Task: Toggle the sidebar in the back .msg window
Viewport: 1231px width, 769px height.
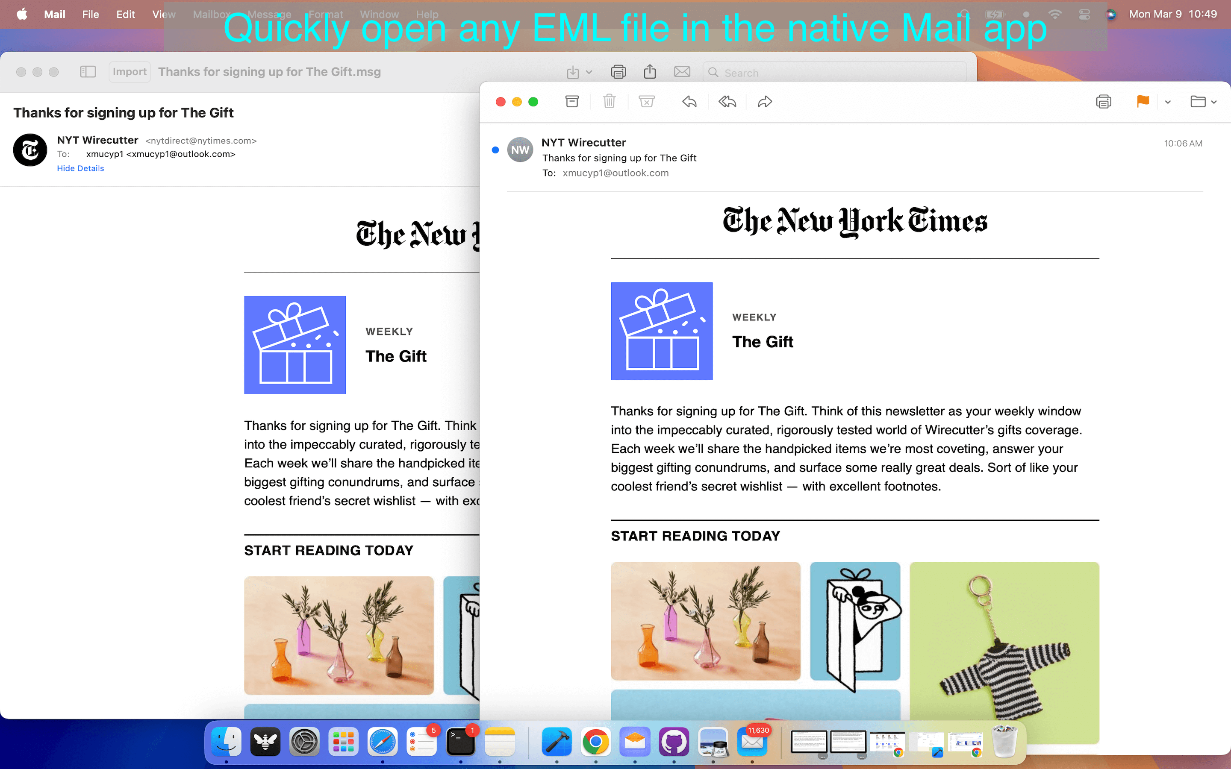Action: (x=88, y=72)
